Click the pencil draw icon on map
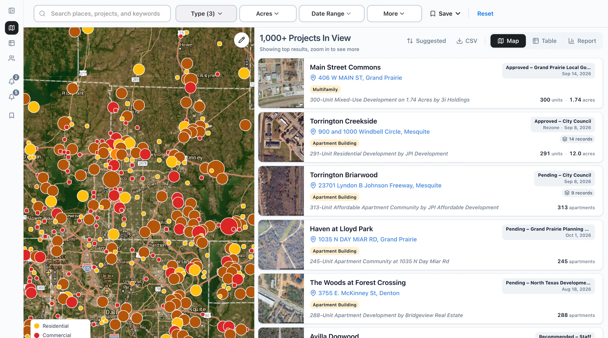This screenshot has height=338, width=608. point(241,40)
